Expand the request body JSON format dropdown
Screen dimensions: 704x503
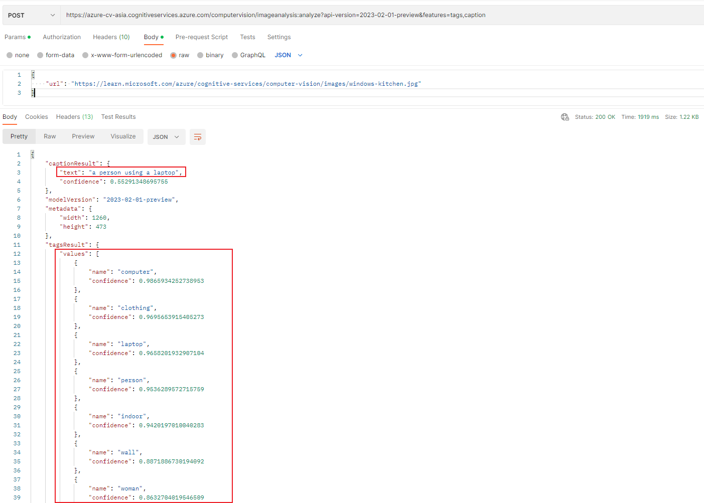pos(289,55)
